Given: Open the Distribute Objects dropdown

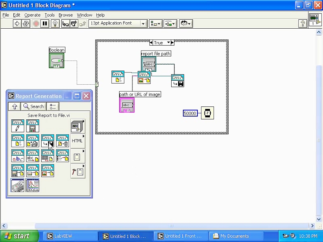Looking at the screenshot, I should click(x=170, y=24).
